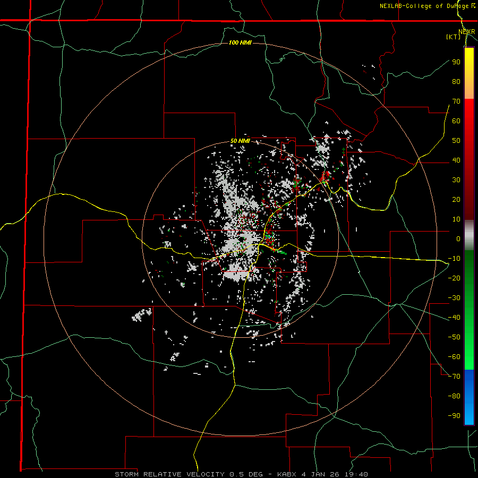Click the -50 value on velocity legend
The width and height of the screenshot is (478, 478).
(x=454, y=337)
